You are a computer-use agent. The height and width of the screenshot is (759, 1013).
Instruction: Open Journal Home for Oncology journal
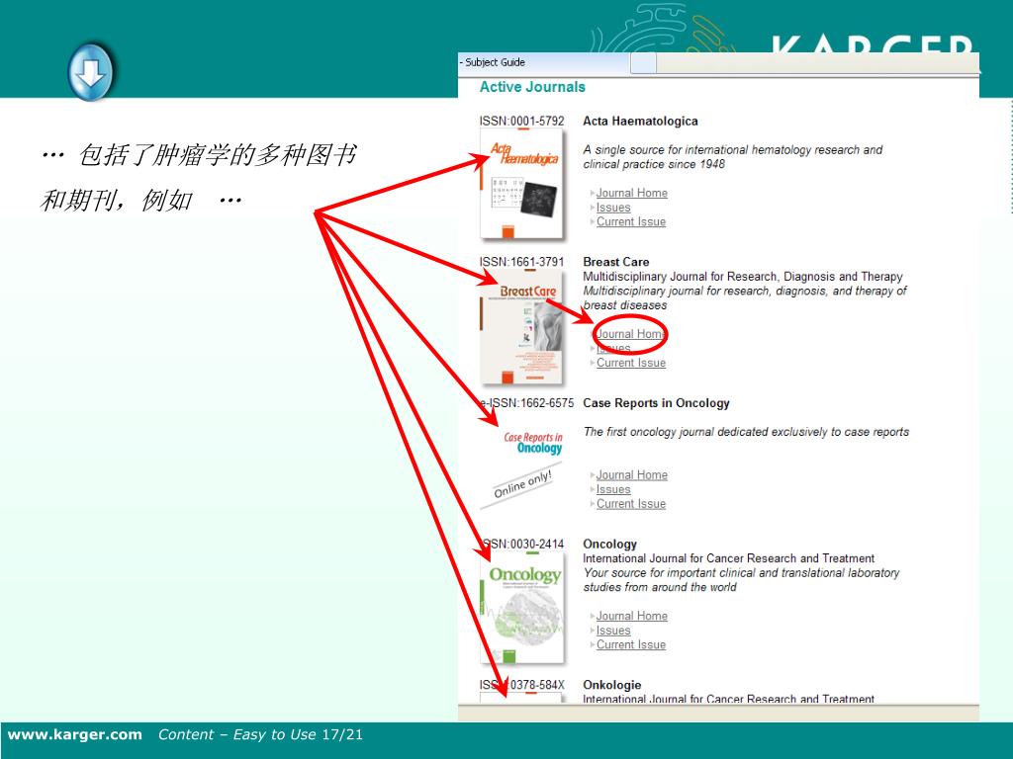pyautogui.click(x=632, y=616)
